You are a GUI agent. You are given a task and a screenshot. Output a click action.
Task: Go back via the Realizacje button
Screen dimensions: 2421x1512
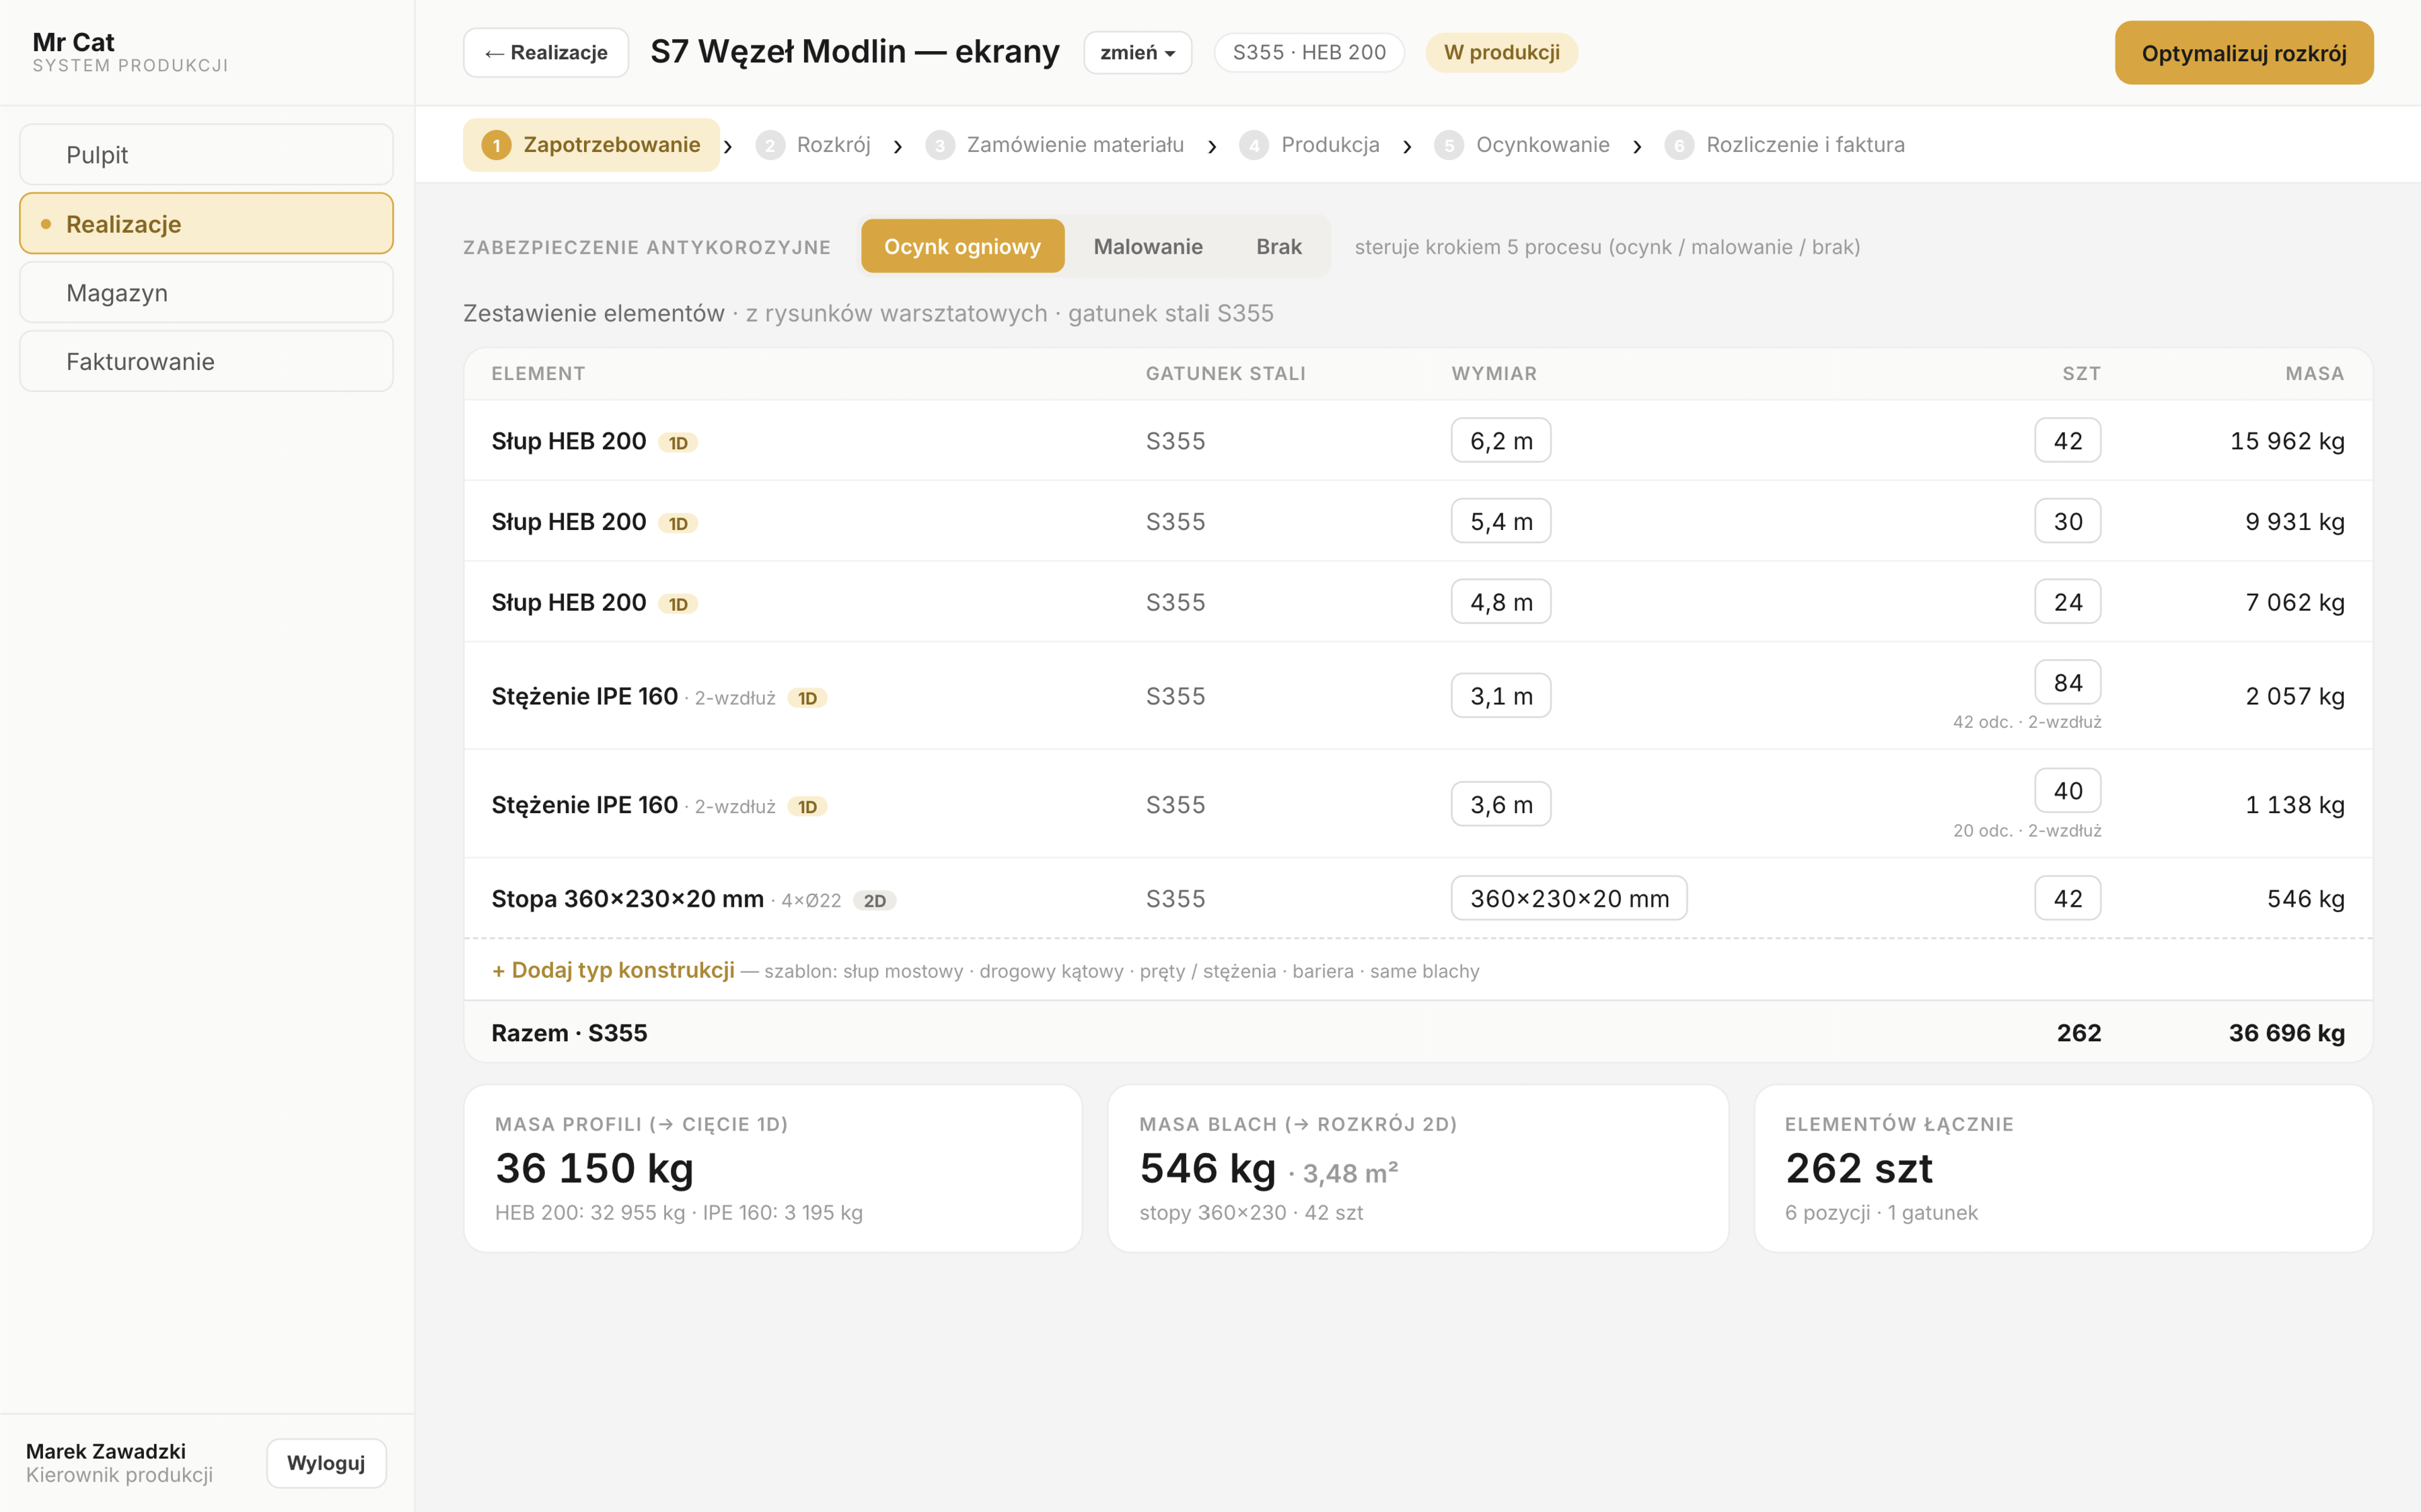point(545,52)
